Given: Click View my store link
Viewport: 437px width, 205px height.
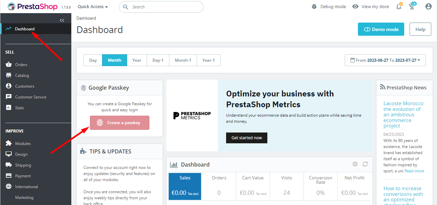Looking at the screenshot, I should (x=375, y=6).
